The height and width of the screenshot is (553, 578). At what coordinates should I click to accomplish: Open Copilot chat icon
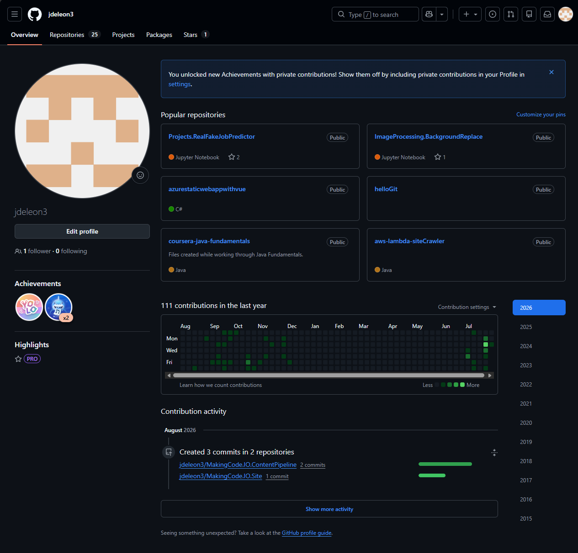(429, 14)
